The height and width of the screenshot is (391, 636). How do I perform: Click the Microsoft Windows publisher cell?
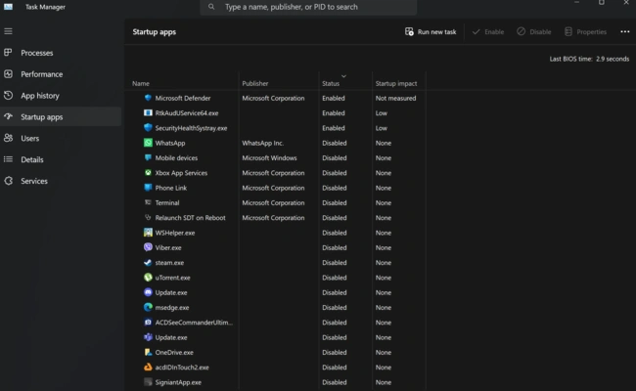[269, 157]
